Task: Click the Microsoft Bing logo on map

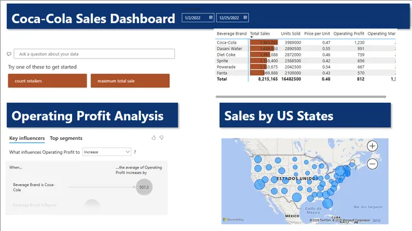Action: coord(233,219)
